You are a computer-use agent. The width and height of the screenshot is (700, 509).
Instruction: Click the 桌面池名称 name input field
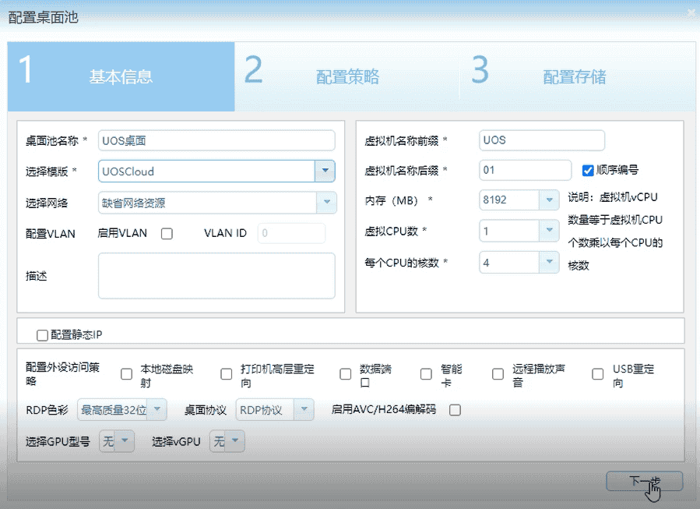click(x=215, y=140)
